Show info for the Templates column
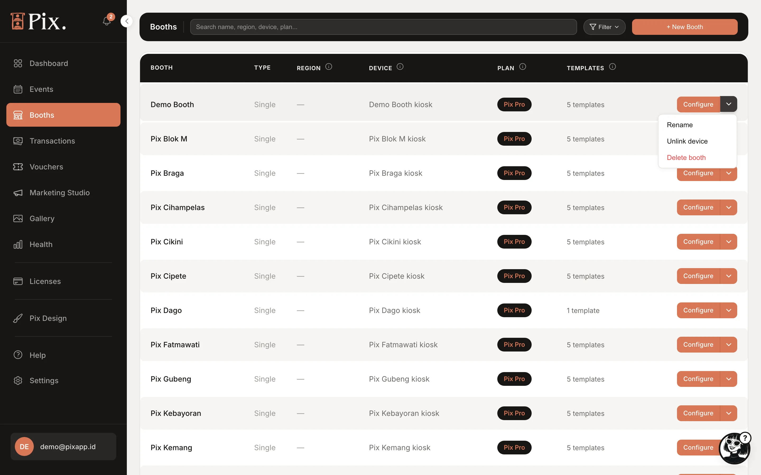The height and width of the screenshot is (475, 761). click(612, 66)
